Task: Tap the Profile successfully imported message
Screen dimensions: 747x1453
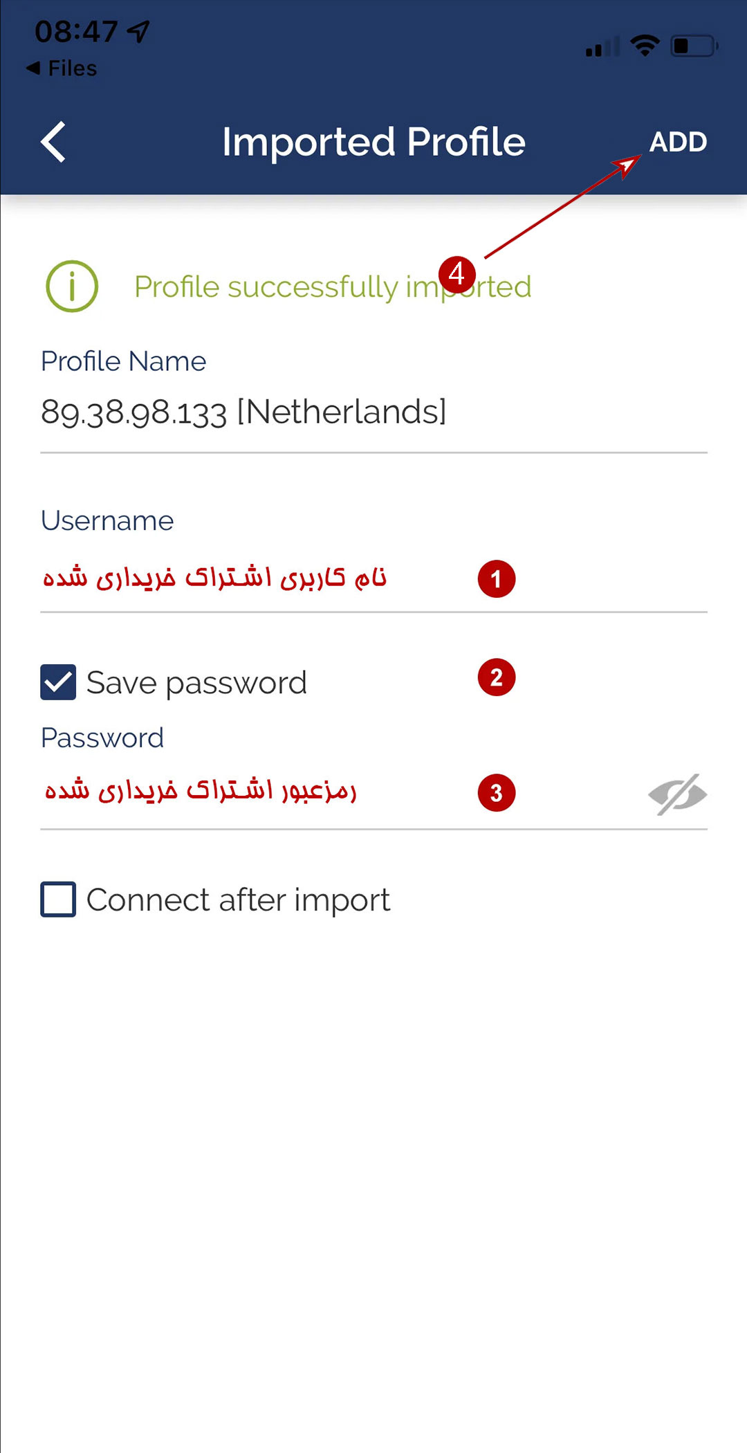Action: point(332,287)
